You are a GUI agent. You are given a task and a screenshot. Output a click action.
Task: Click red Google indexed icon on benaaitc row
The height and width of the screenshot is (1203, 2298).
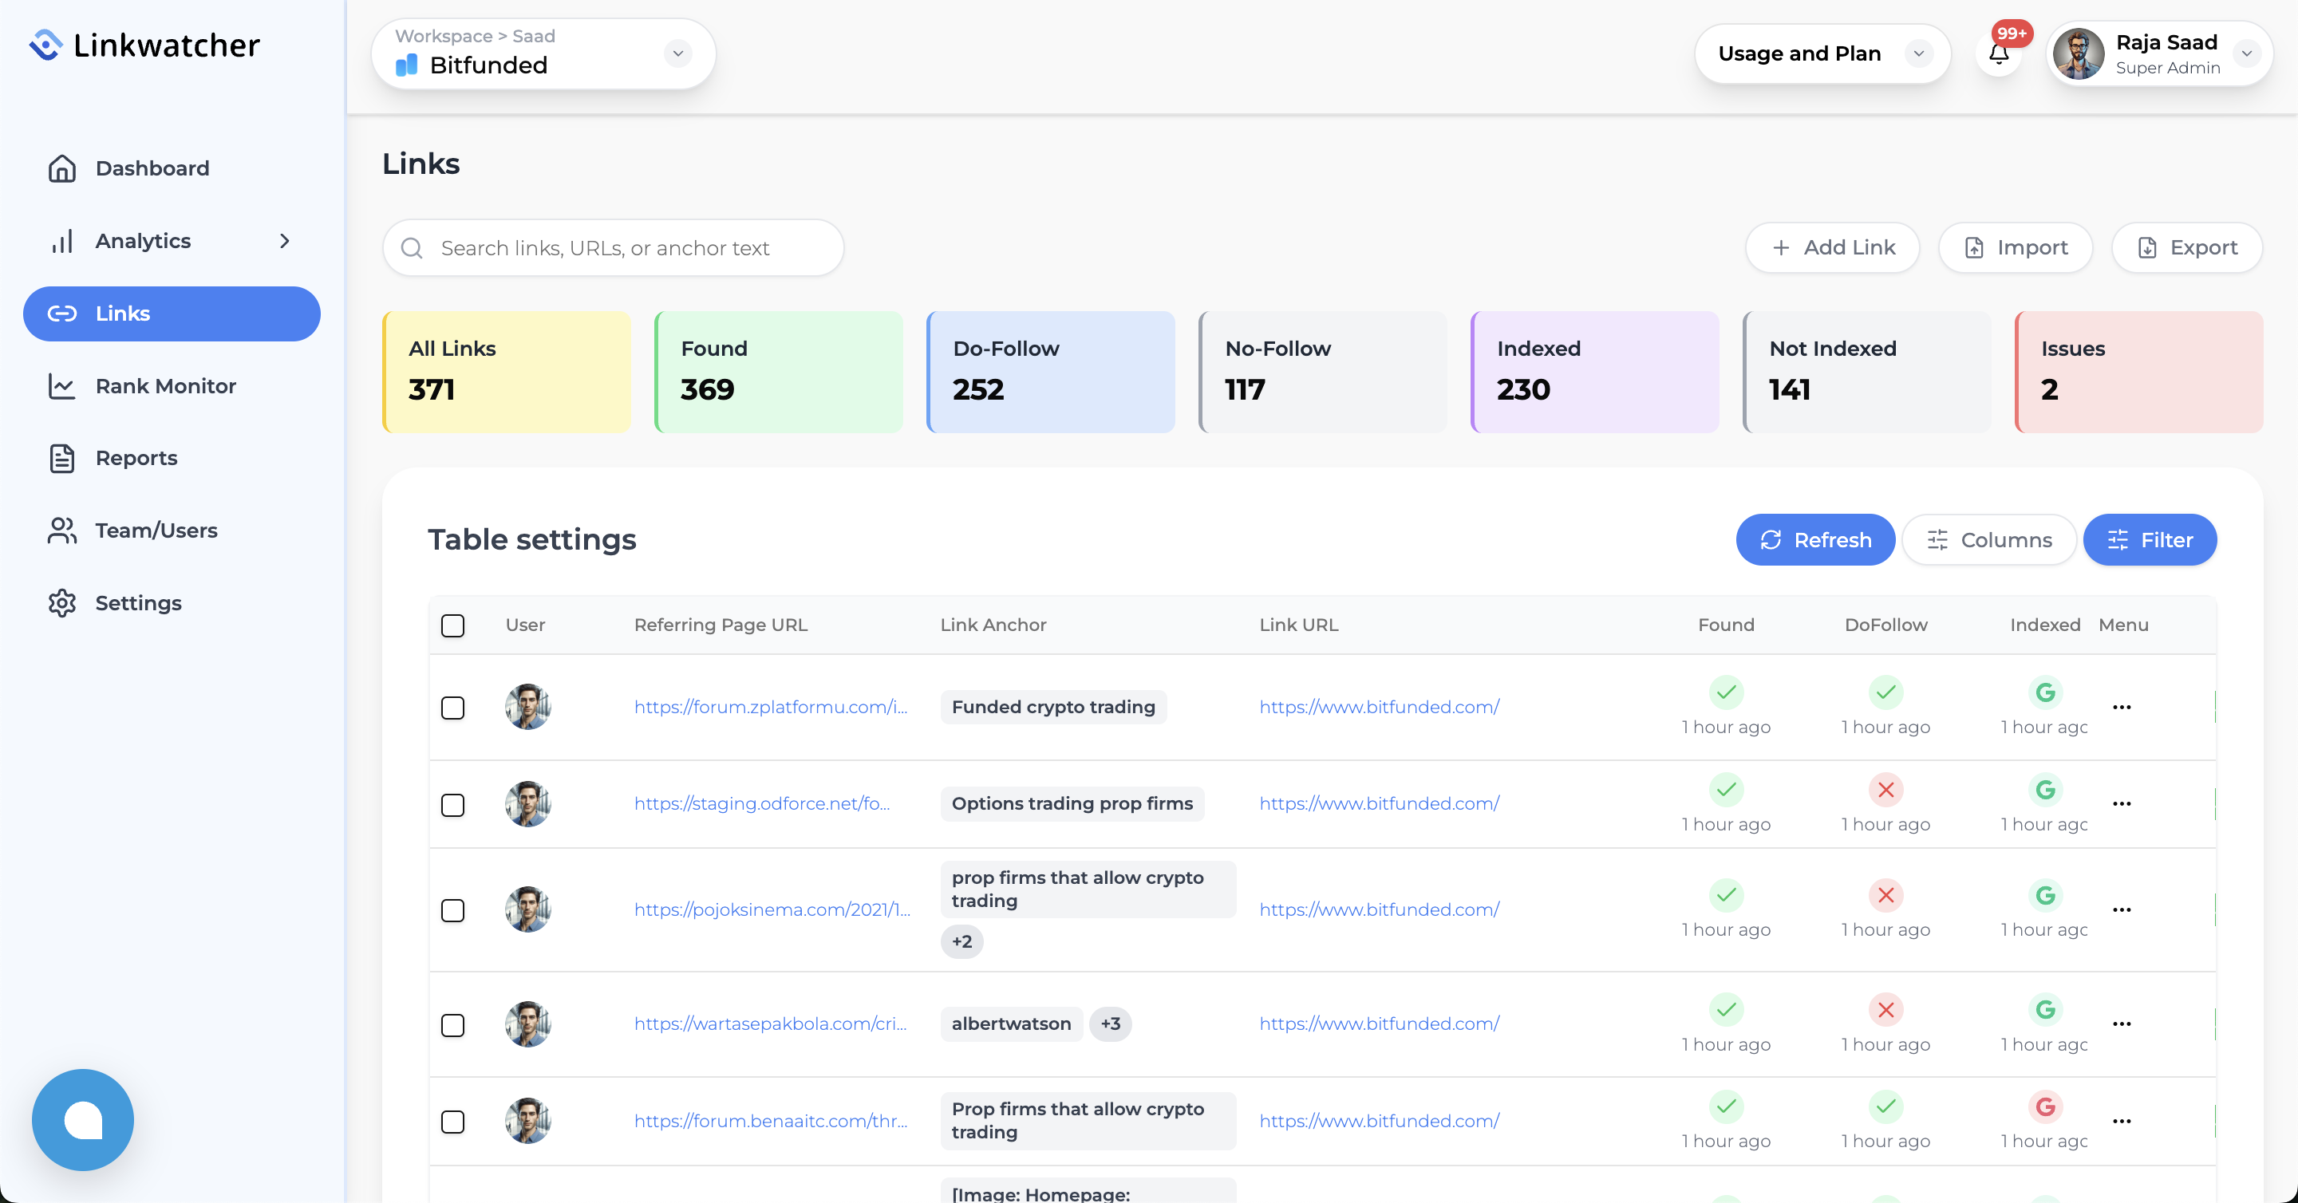pyautogui.click(x=2044, y=1106)
